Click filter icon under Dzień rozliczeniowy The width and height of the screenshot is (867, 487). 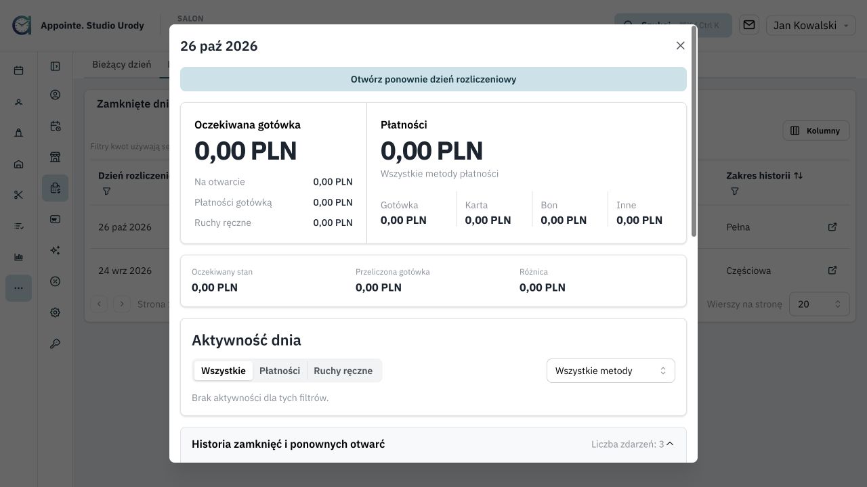(x=106, y=191)
